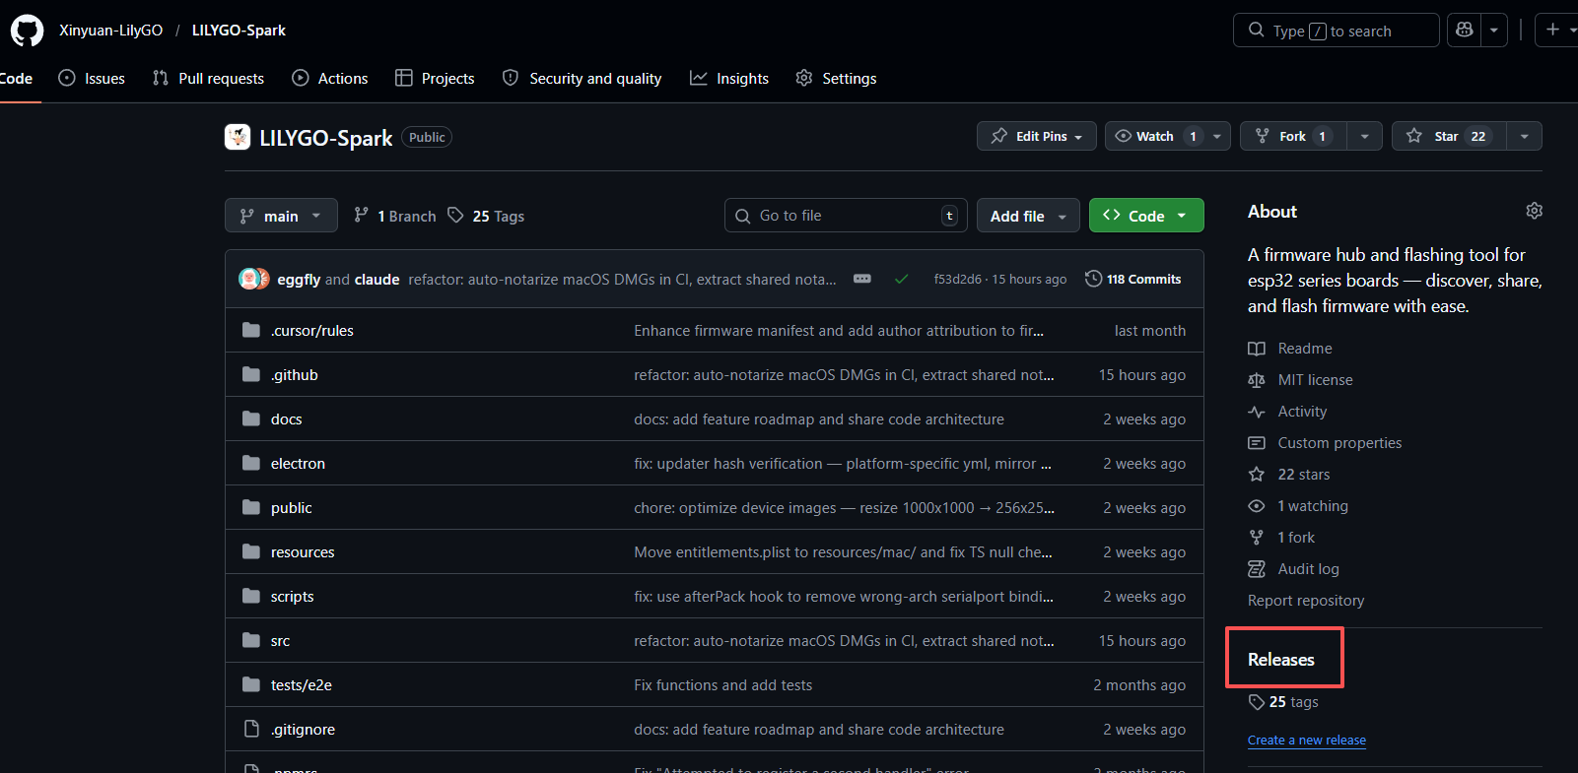
Task: Open the Activity sidebar link
Action: (1302, 412)
